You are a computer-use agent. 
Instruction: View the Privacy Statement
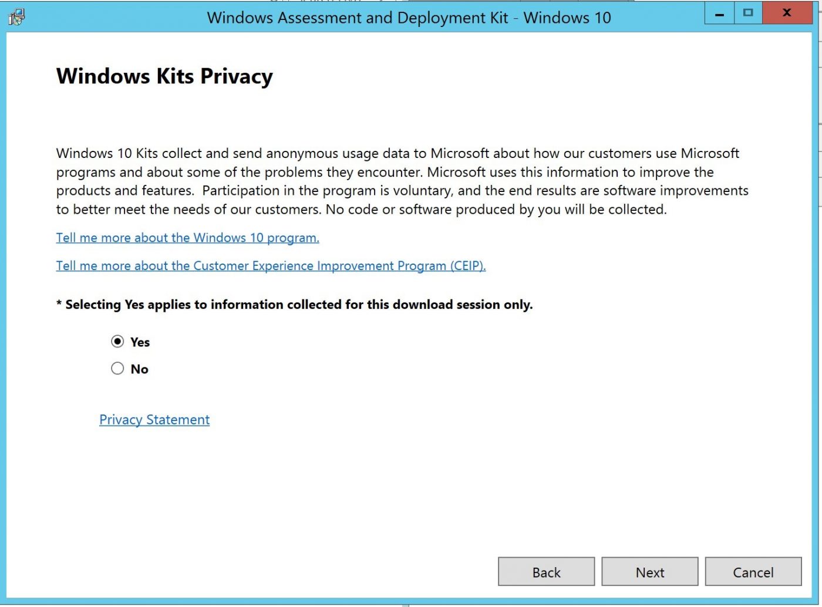[154, 419]
